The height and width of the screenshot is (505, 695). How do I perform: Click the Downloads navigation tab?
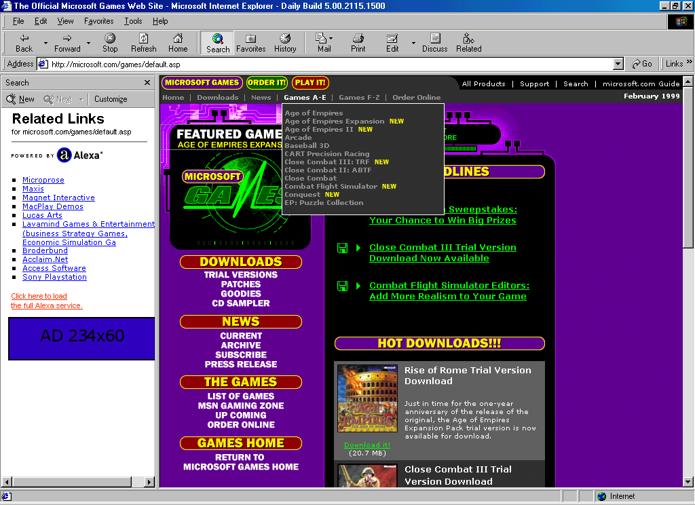point(218,98)
